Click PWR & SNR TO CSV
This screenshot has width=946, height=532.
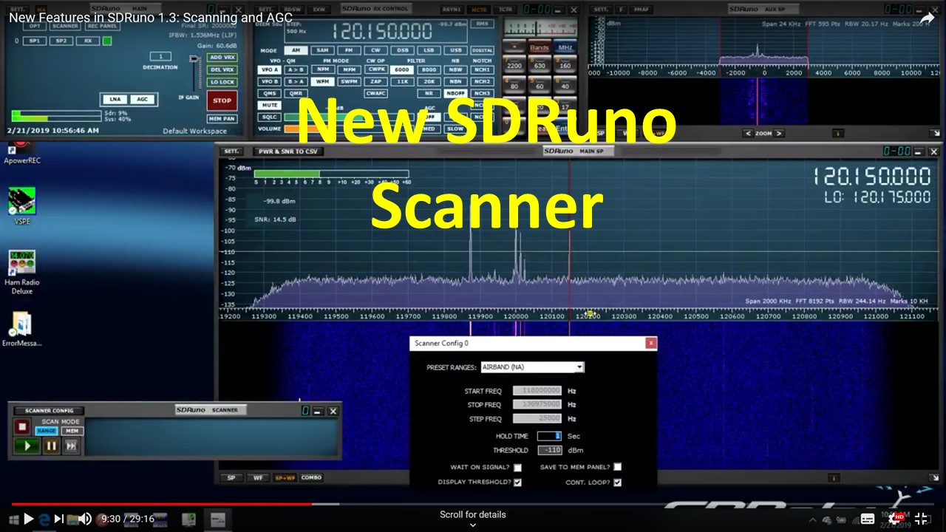(x=287, y=151)
